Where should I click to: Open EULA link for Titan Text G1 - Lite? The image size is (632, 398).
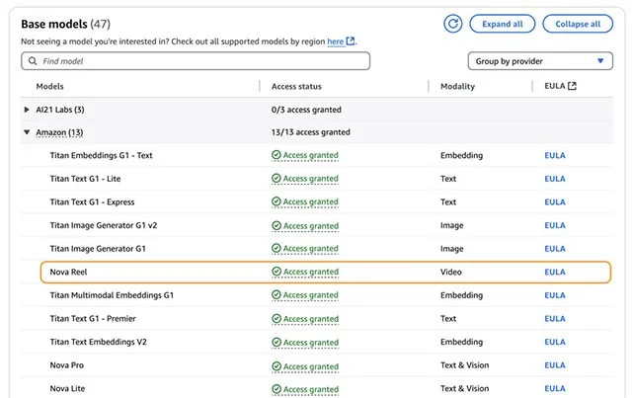pyautogui.click(x=555, y=179)
